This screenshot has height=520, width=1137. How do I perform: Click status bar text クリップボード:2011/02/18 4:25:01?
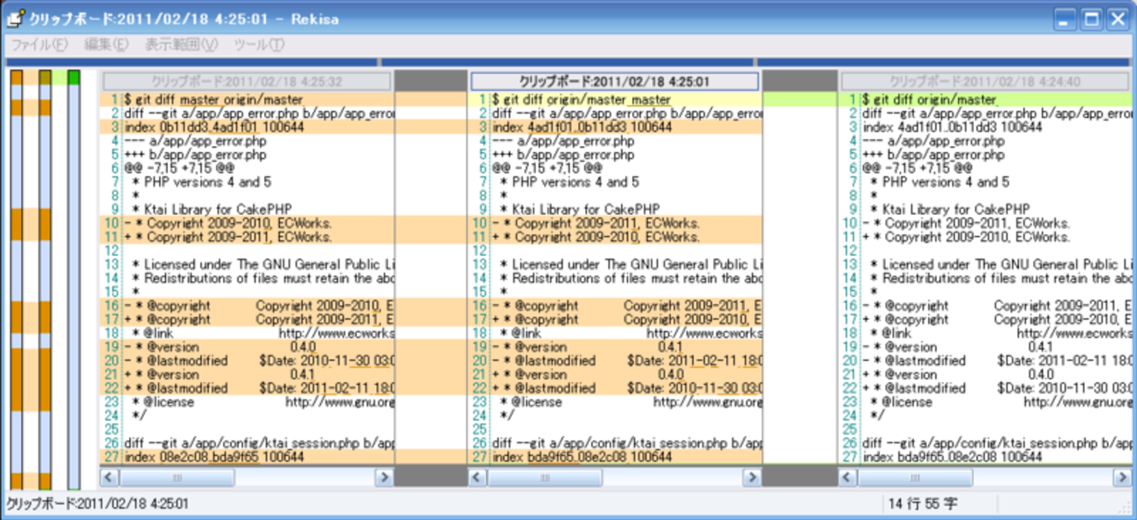tap(97, 504)
